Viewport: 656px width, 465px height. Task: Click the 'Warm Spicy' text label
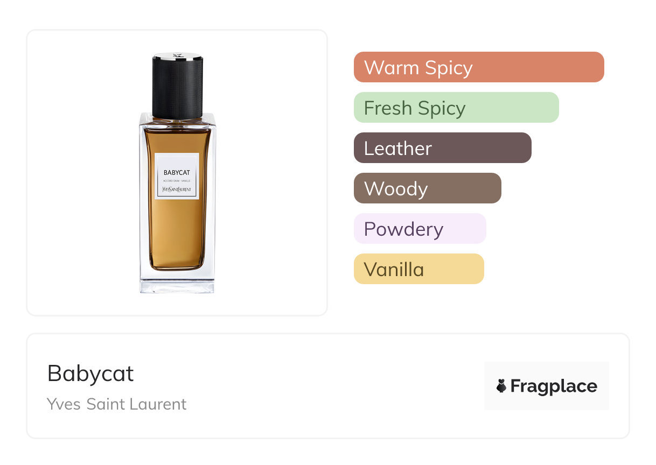click(x=418, y=68)
